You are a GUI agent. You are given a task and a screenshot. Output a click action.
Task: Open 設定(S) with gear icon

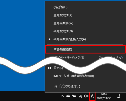click(85, 68)
